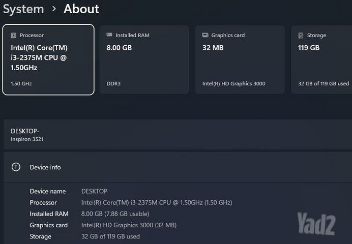Click the Graphics card icon
This screenshot has width=352, height=244.
(205, 35)
